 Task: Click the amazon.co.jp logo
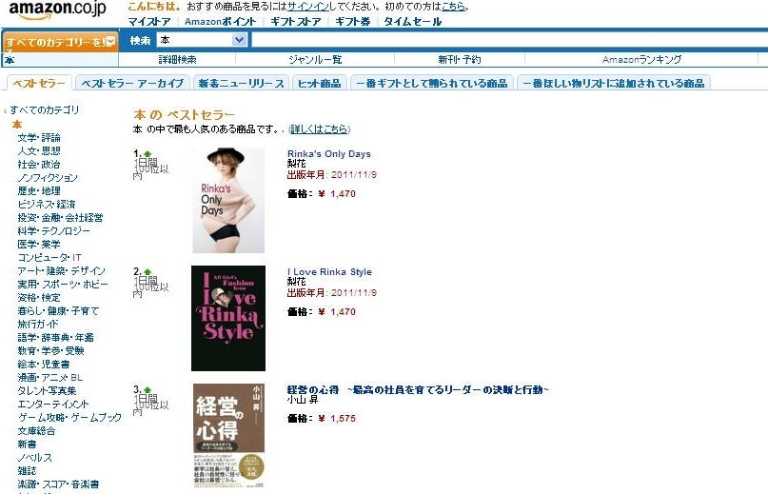(x=58, y=10)
